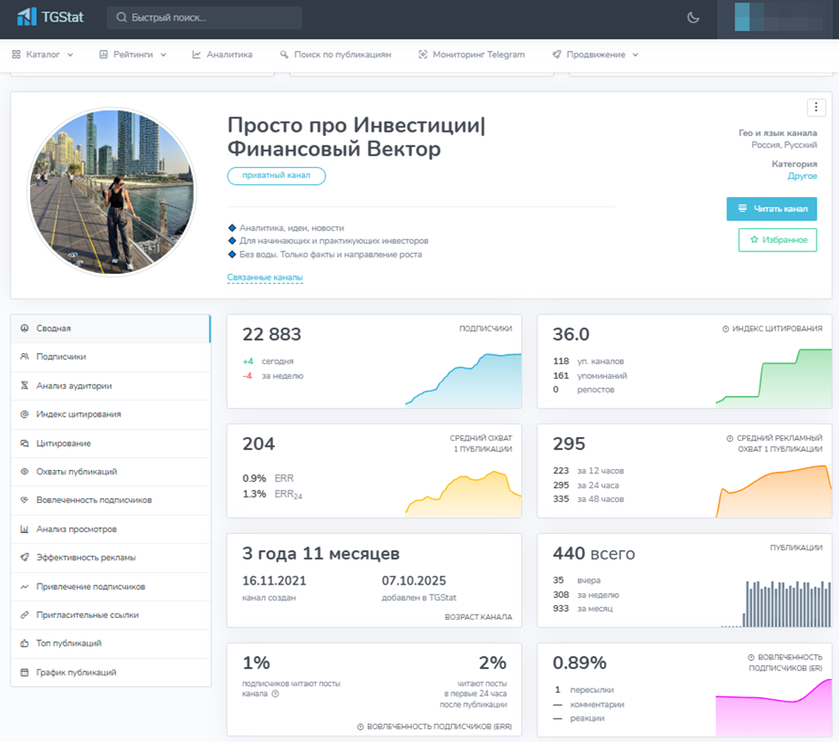Click the question mark icon near подписчиков читают посты
The image size is (839, 742).
276,694
